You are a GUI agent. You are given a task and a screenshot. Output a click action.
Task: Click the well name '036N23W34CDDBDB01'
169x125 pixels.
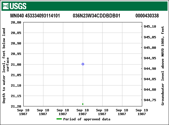[x=96, y=16]
